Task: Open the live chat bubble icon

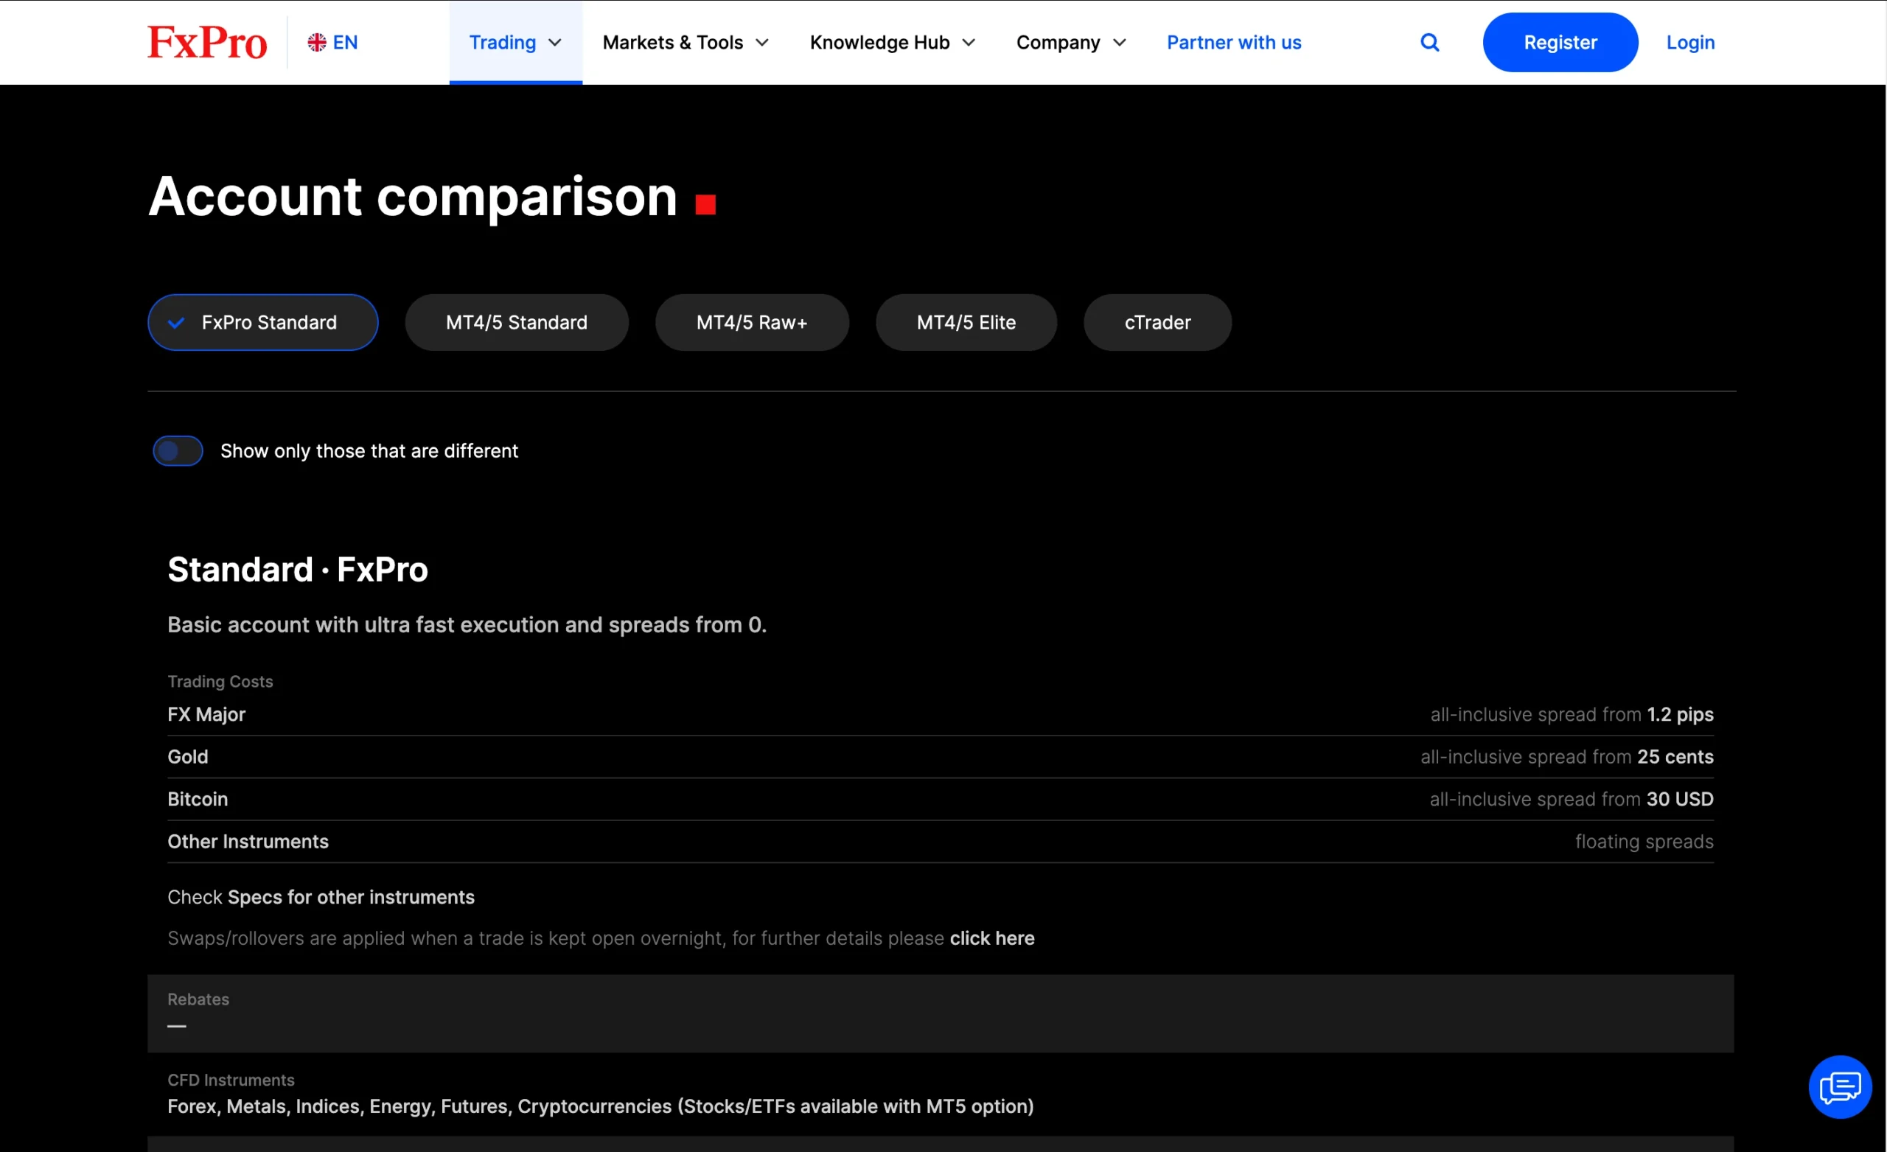Action: click(x=1840, y=1086)
